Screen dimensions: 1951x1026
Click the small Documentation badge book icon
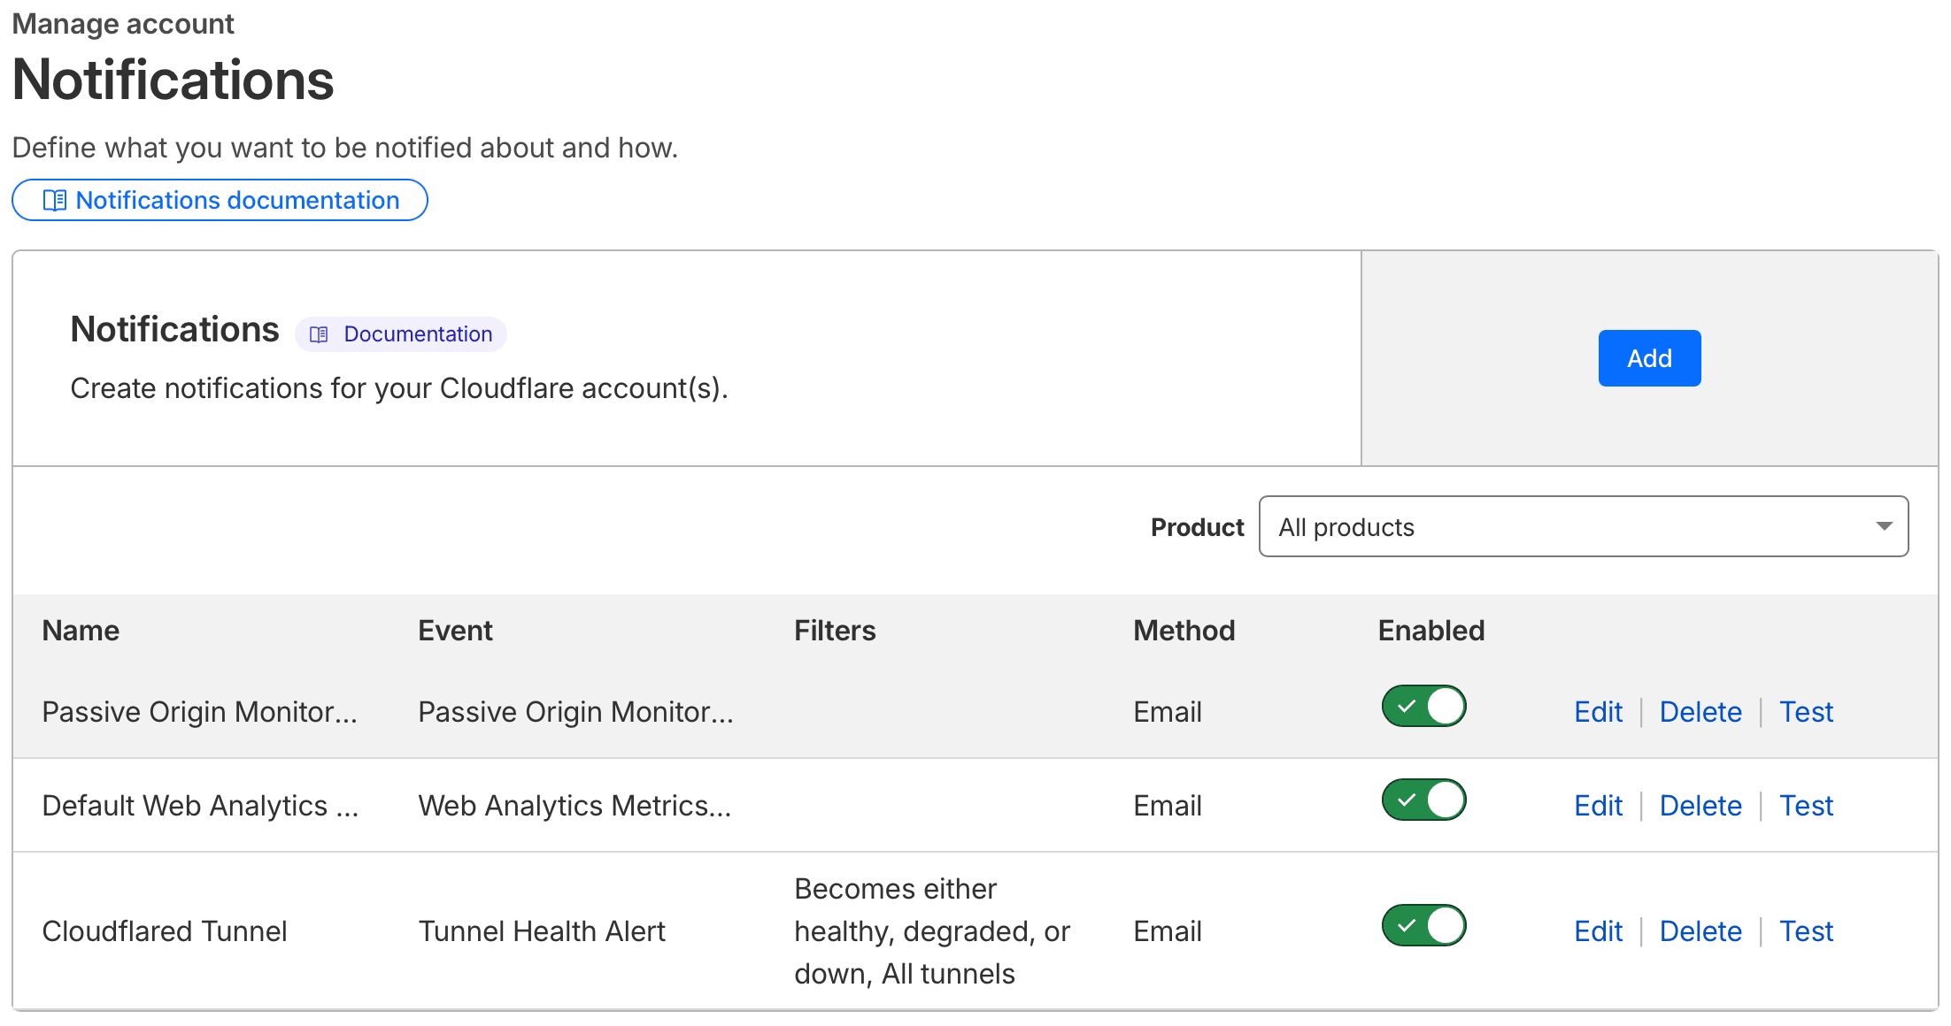tap(319, 334)
